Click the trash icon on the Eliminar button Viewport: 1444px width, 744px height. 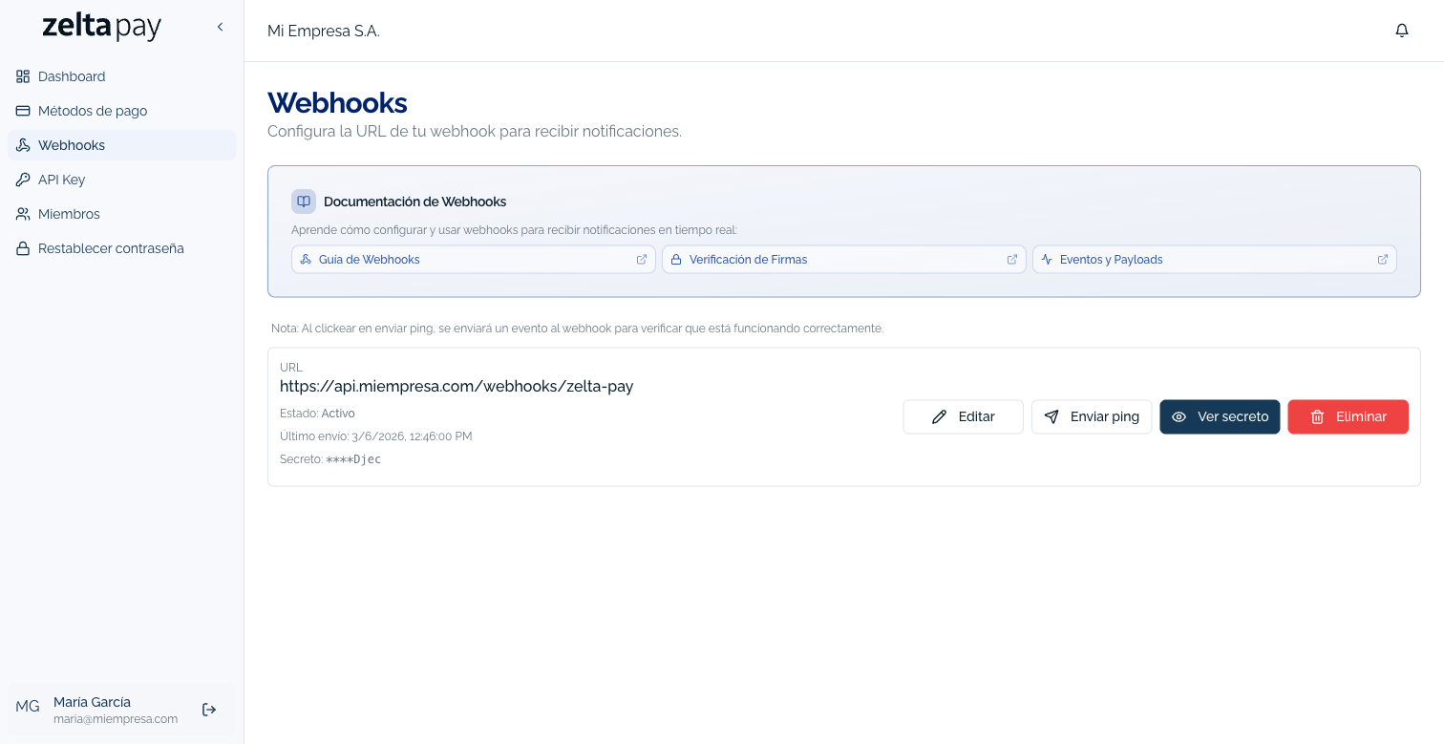pyautogui.click(x=1319, y=416)
